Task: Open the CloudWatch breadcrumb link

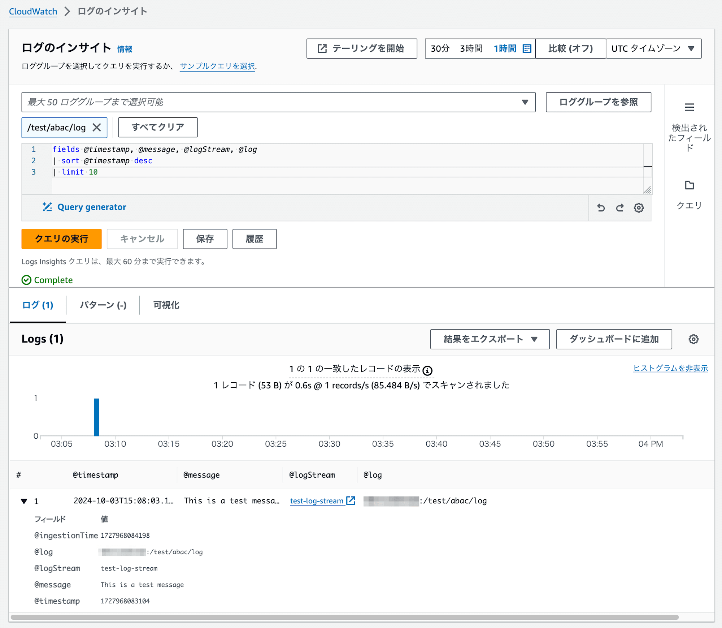Action: 33,12
